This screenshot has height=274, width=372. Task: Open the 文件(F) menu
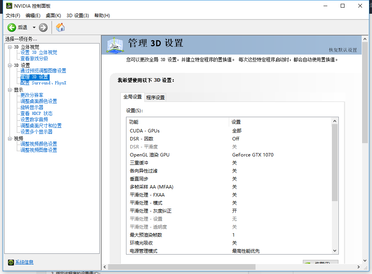click(x=13, y=16)
